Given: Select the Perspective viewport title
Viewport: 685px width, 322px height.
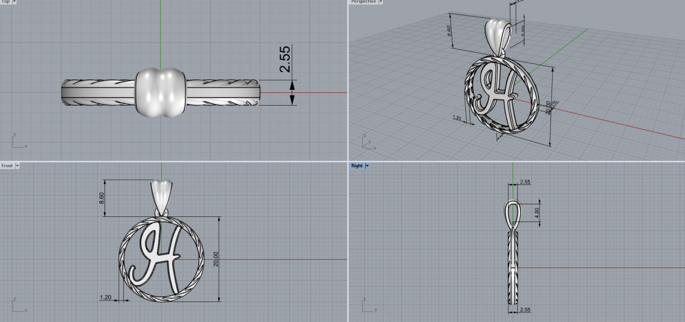Looking at the screenshot, I should pyautogui.click(x=364, y=2).
